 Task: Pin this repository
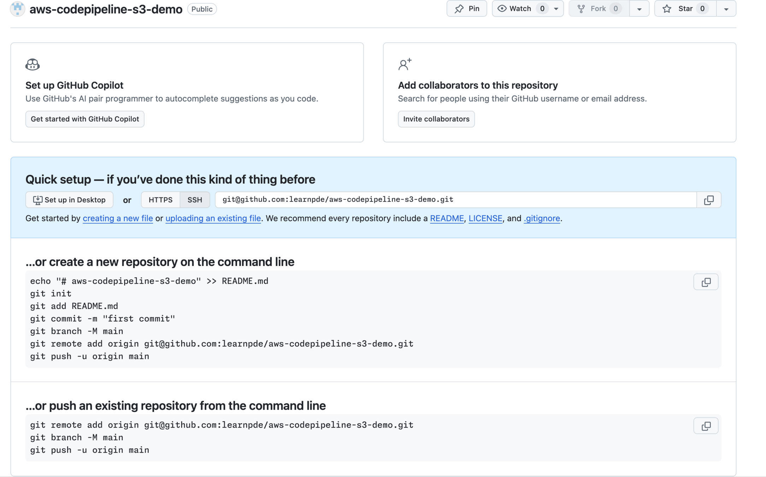click(466, 8)
